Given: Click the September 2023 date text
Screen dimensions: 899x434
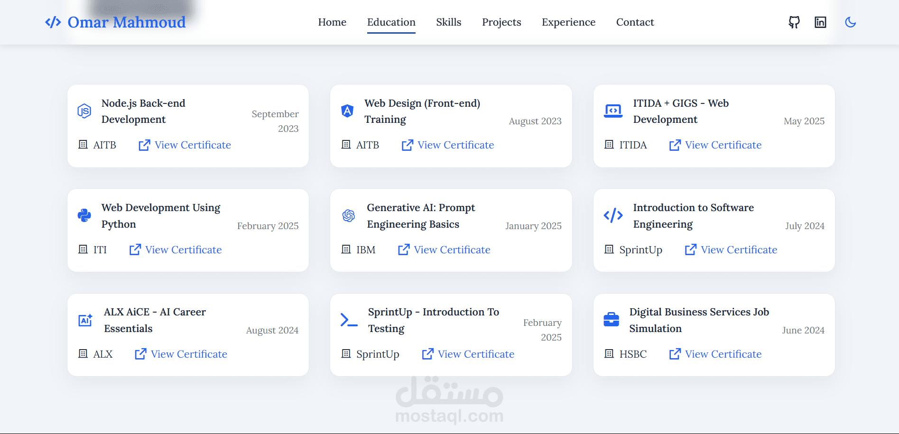Looking at the screenshot, I should (275, 121).
